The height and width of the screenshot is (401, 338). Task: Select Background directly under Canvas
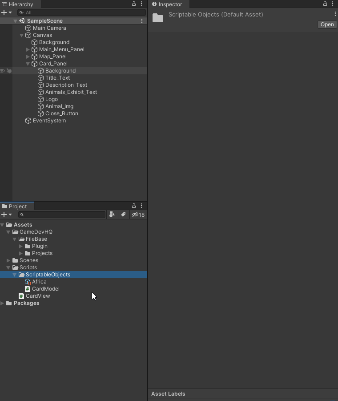(x=54, y=42)
